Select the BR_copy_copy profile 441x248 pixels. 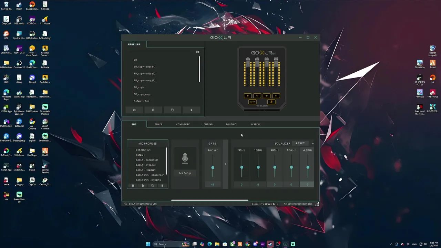point(142,94)
